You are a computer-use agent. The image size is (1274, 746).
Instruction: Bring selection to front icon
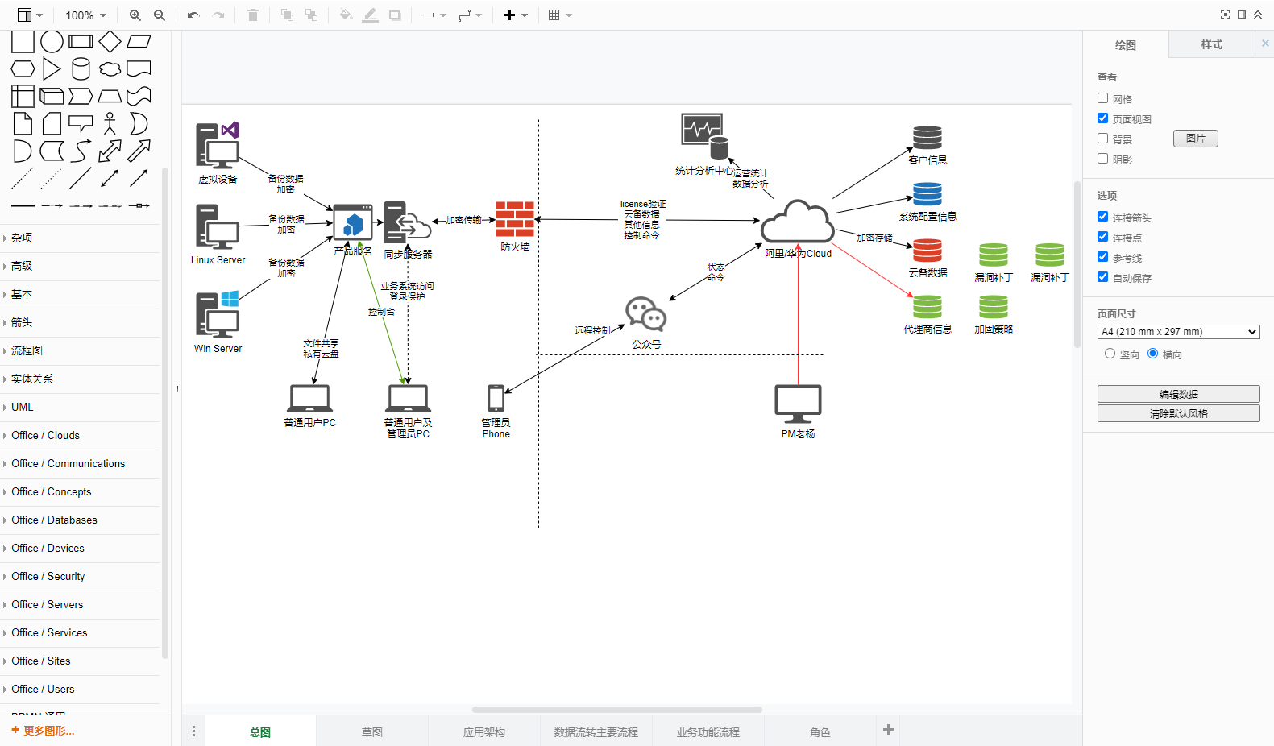tap(287, 15)
